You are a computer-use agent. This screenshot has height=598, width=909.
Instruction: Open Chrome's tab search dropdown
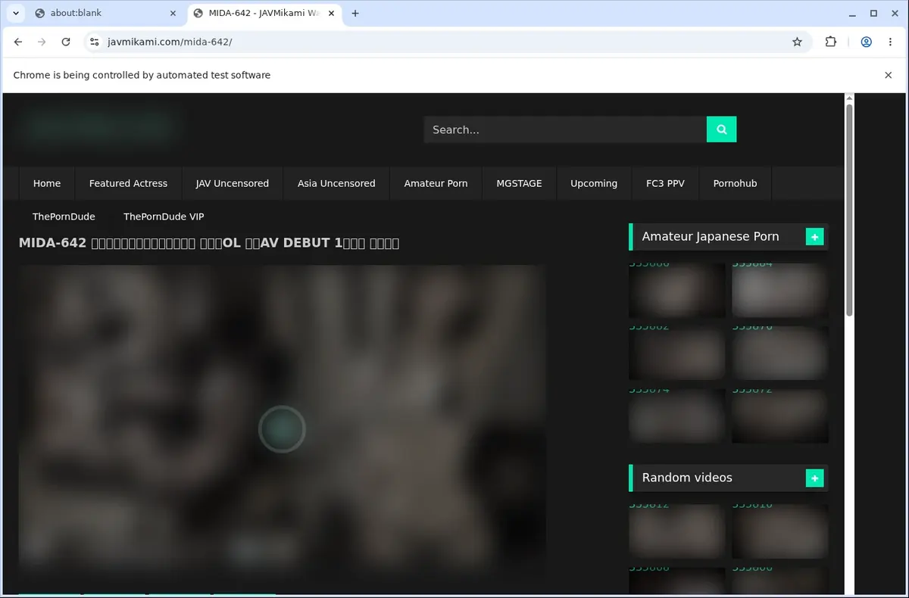[15, 13]
